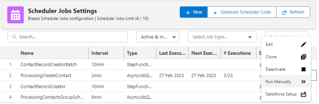Open the Select Job Type dropdown
Screen dimensions: 319x104
pos(222,37)
